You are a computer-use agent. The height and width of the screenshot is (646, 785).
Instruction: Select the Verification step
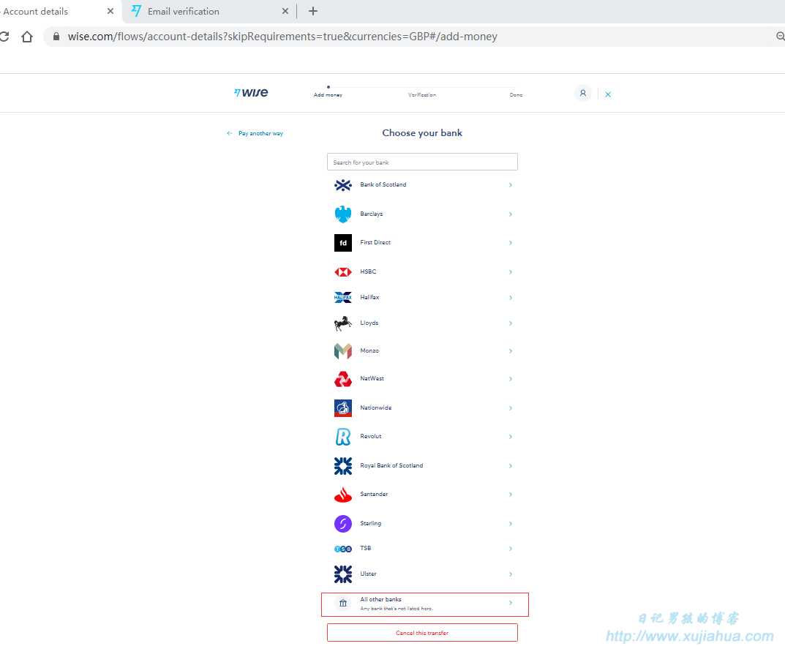422,94
